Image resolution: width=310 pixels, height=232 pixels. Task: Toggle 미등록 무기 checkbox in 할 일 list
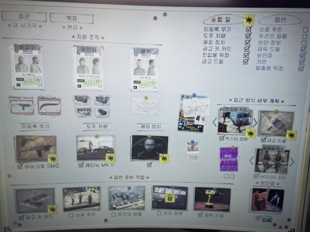[x=249, y=29]
